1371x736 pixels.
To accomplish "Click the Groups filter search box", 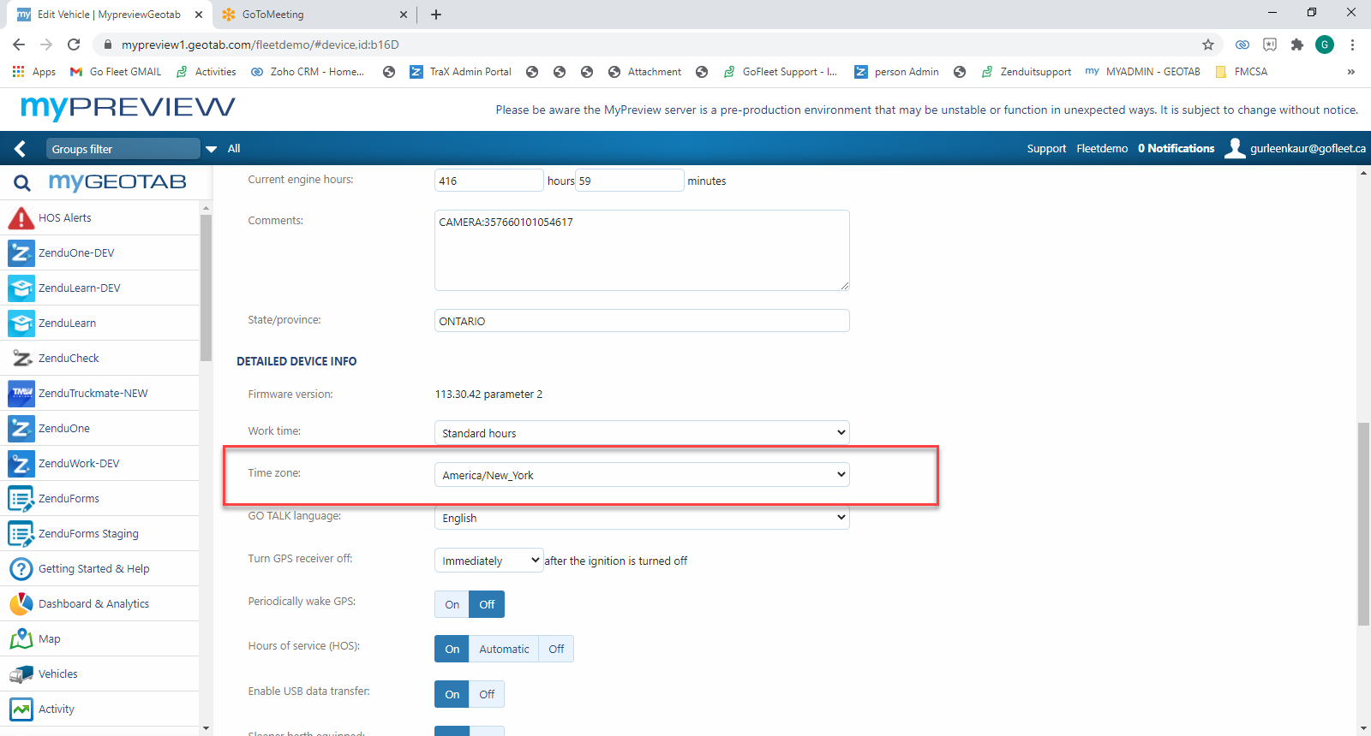I will point(123,149).
